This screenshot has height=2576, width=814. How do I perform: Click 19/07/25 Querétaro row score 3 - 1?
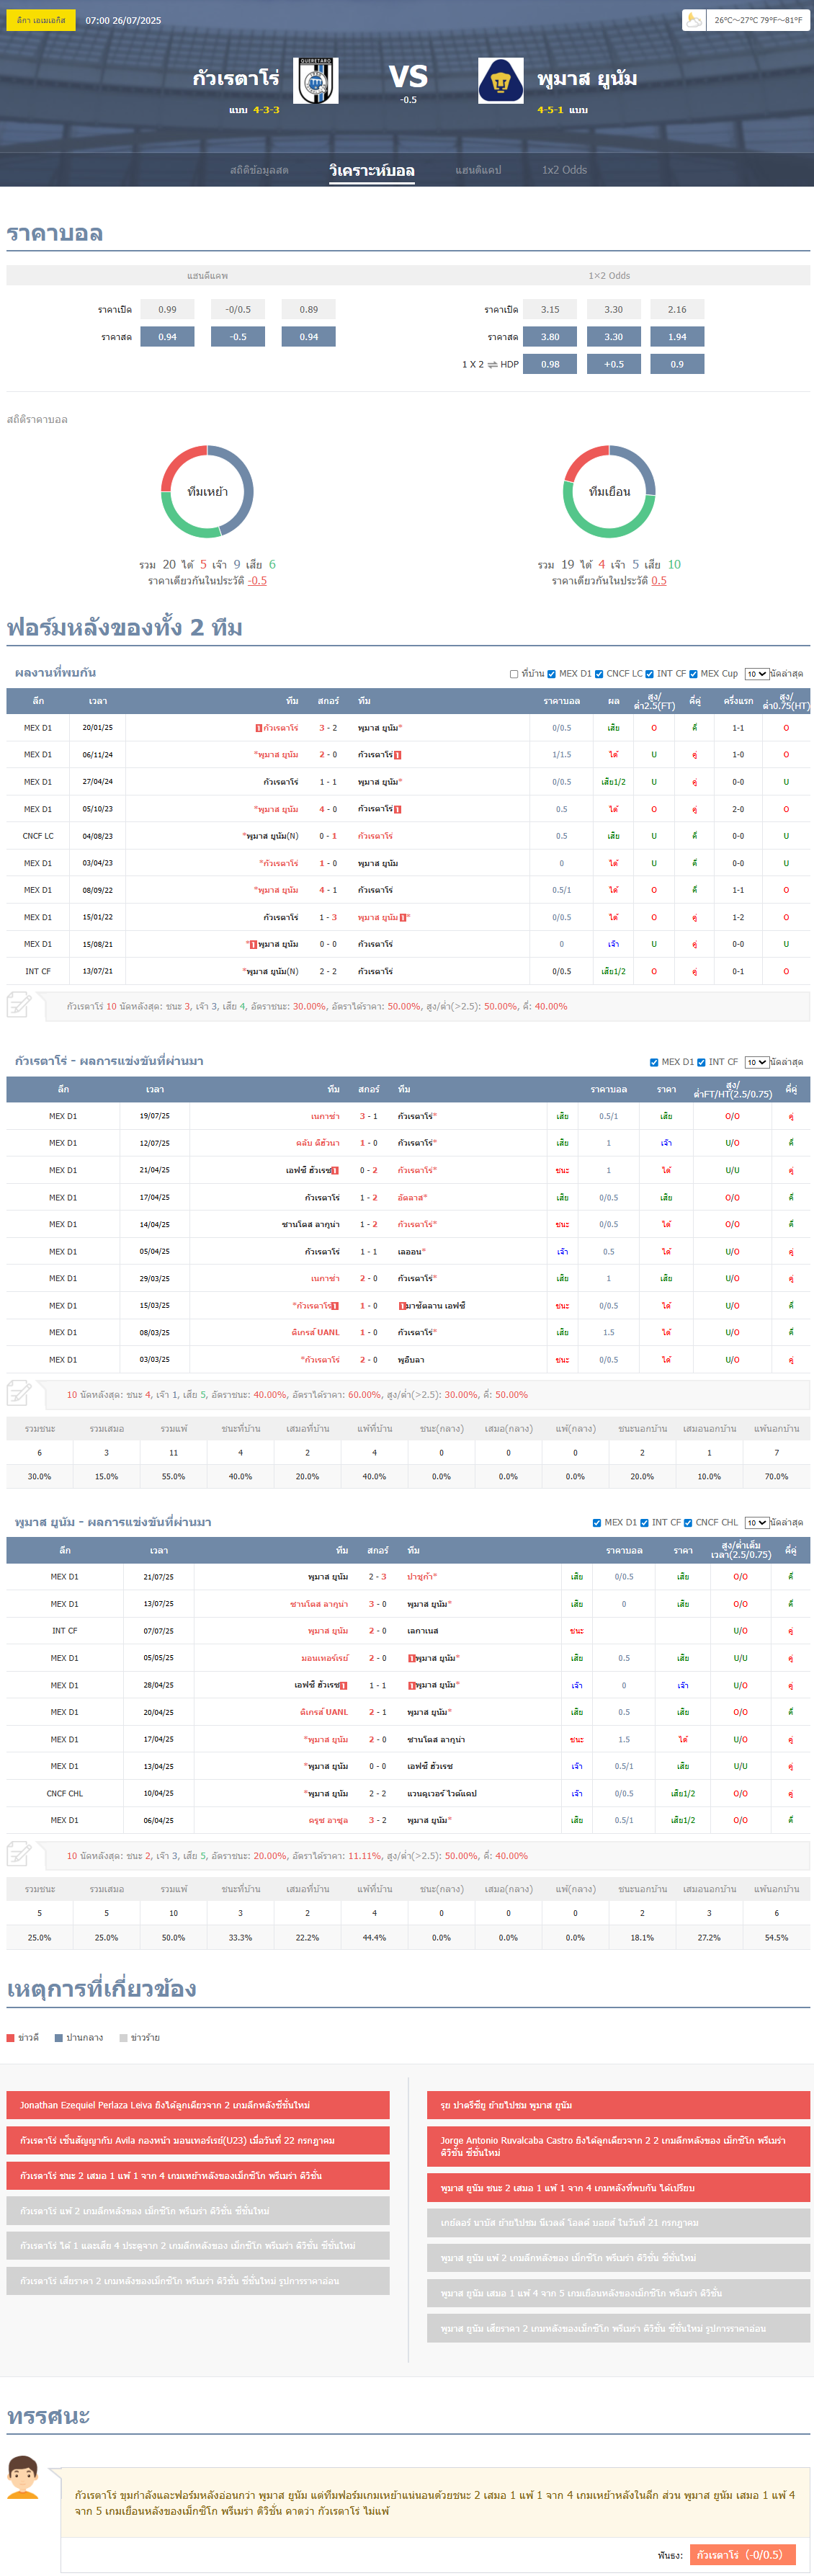click(x=369, y=1116)
